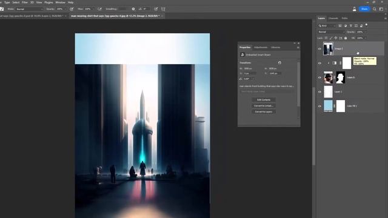The width and height of the screenshot is (388, 218).
Task: Open the Select menu
Action: pyautogui.click(x=16, y=2)
